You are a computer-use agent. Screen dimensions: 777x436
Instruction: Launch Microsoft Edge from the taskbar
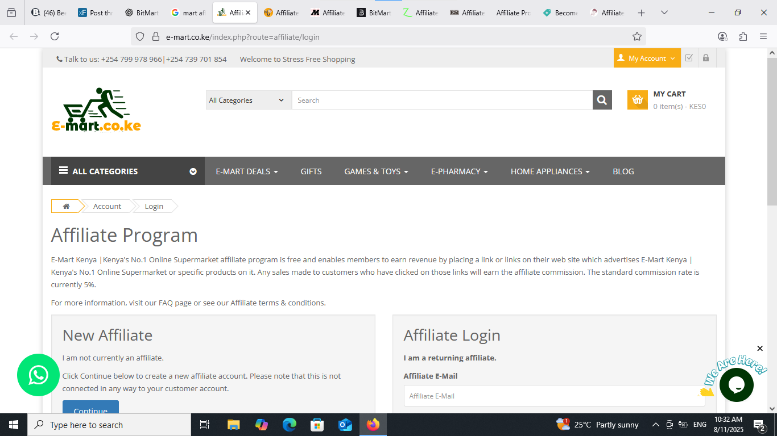(x=290, y=425)
